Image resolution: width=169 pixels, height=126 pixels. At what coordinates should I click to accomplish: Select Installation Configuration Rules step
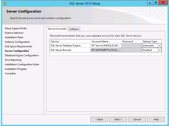coord(22,65)
